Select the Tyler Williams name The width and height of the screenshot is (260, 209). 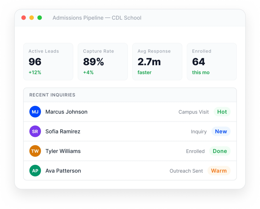point(63,151)
